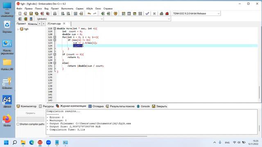The height and width of the screenshot is (147, 262).
Task: Open the Справка menu
Action: click(x=108, y=9)
